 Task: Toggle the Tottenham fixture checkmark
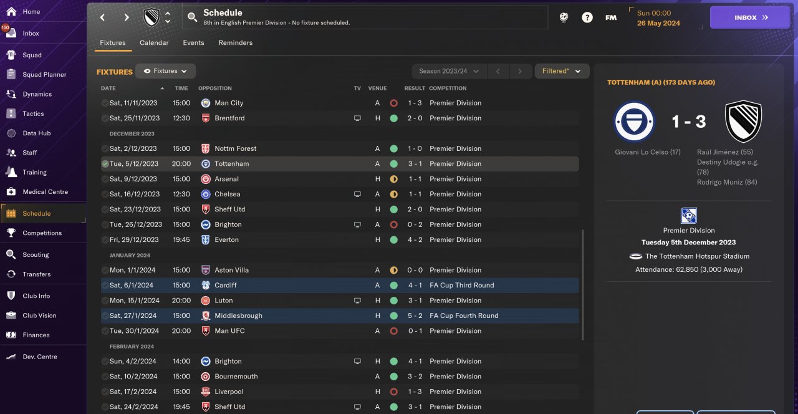pos(105,164)
